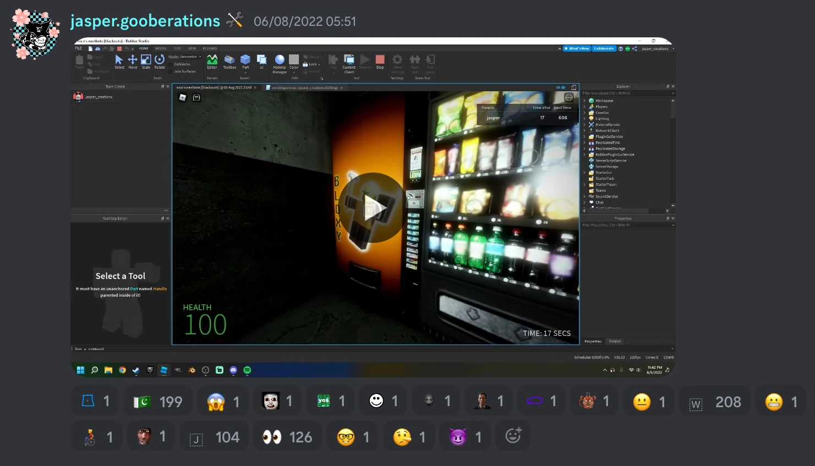React with the neutral face emoji
The height and width of the screenshot is (466, 815).
(x=649, y=402)
